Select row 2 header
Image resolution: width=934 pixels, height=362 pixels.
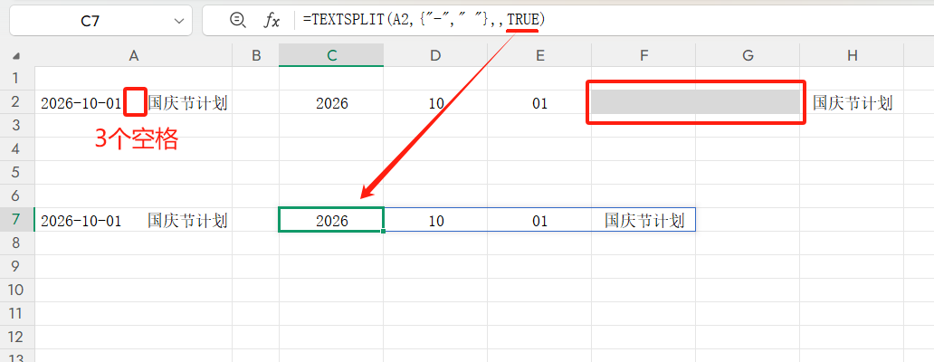point(16,101)
